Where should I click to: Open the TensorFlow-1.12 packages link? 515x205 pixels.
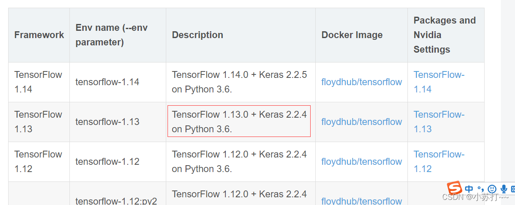(x=439, y=161)
